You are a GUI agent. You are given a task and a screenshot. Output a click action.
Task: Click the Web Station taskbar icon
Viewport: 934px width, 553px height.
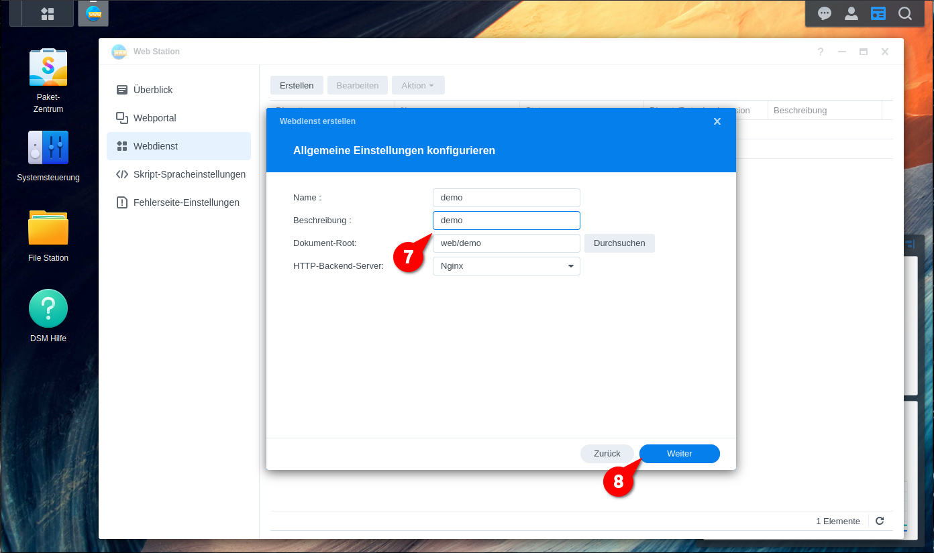click(93, 13)
